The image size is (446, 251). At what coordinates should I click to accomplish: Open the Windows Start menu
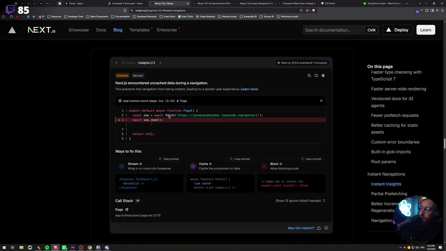point(3,248)
